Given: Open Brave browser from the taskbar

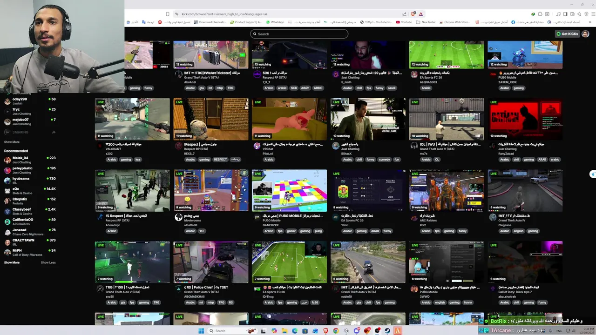Looking at the screenshot, I should pyautogui.click(x=325, y=331).
